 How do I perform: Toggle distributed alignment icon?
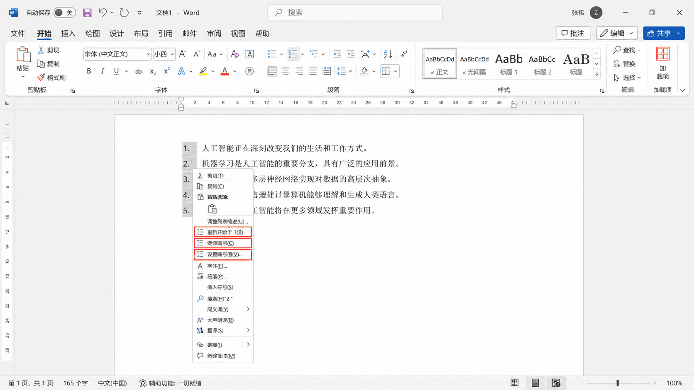pos(327,71)
